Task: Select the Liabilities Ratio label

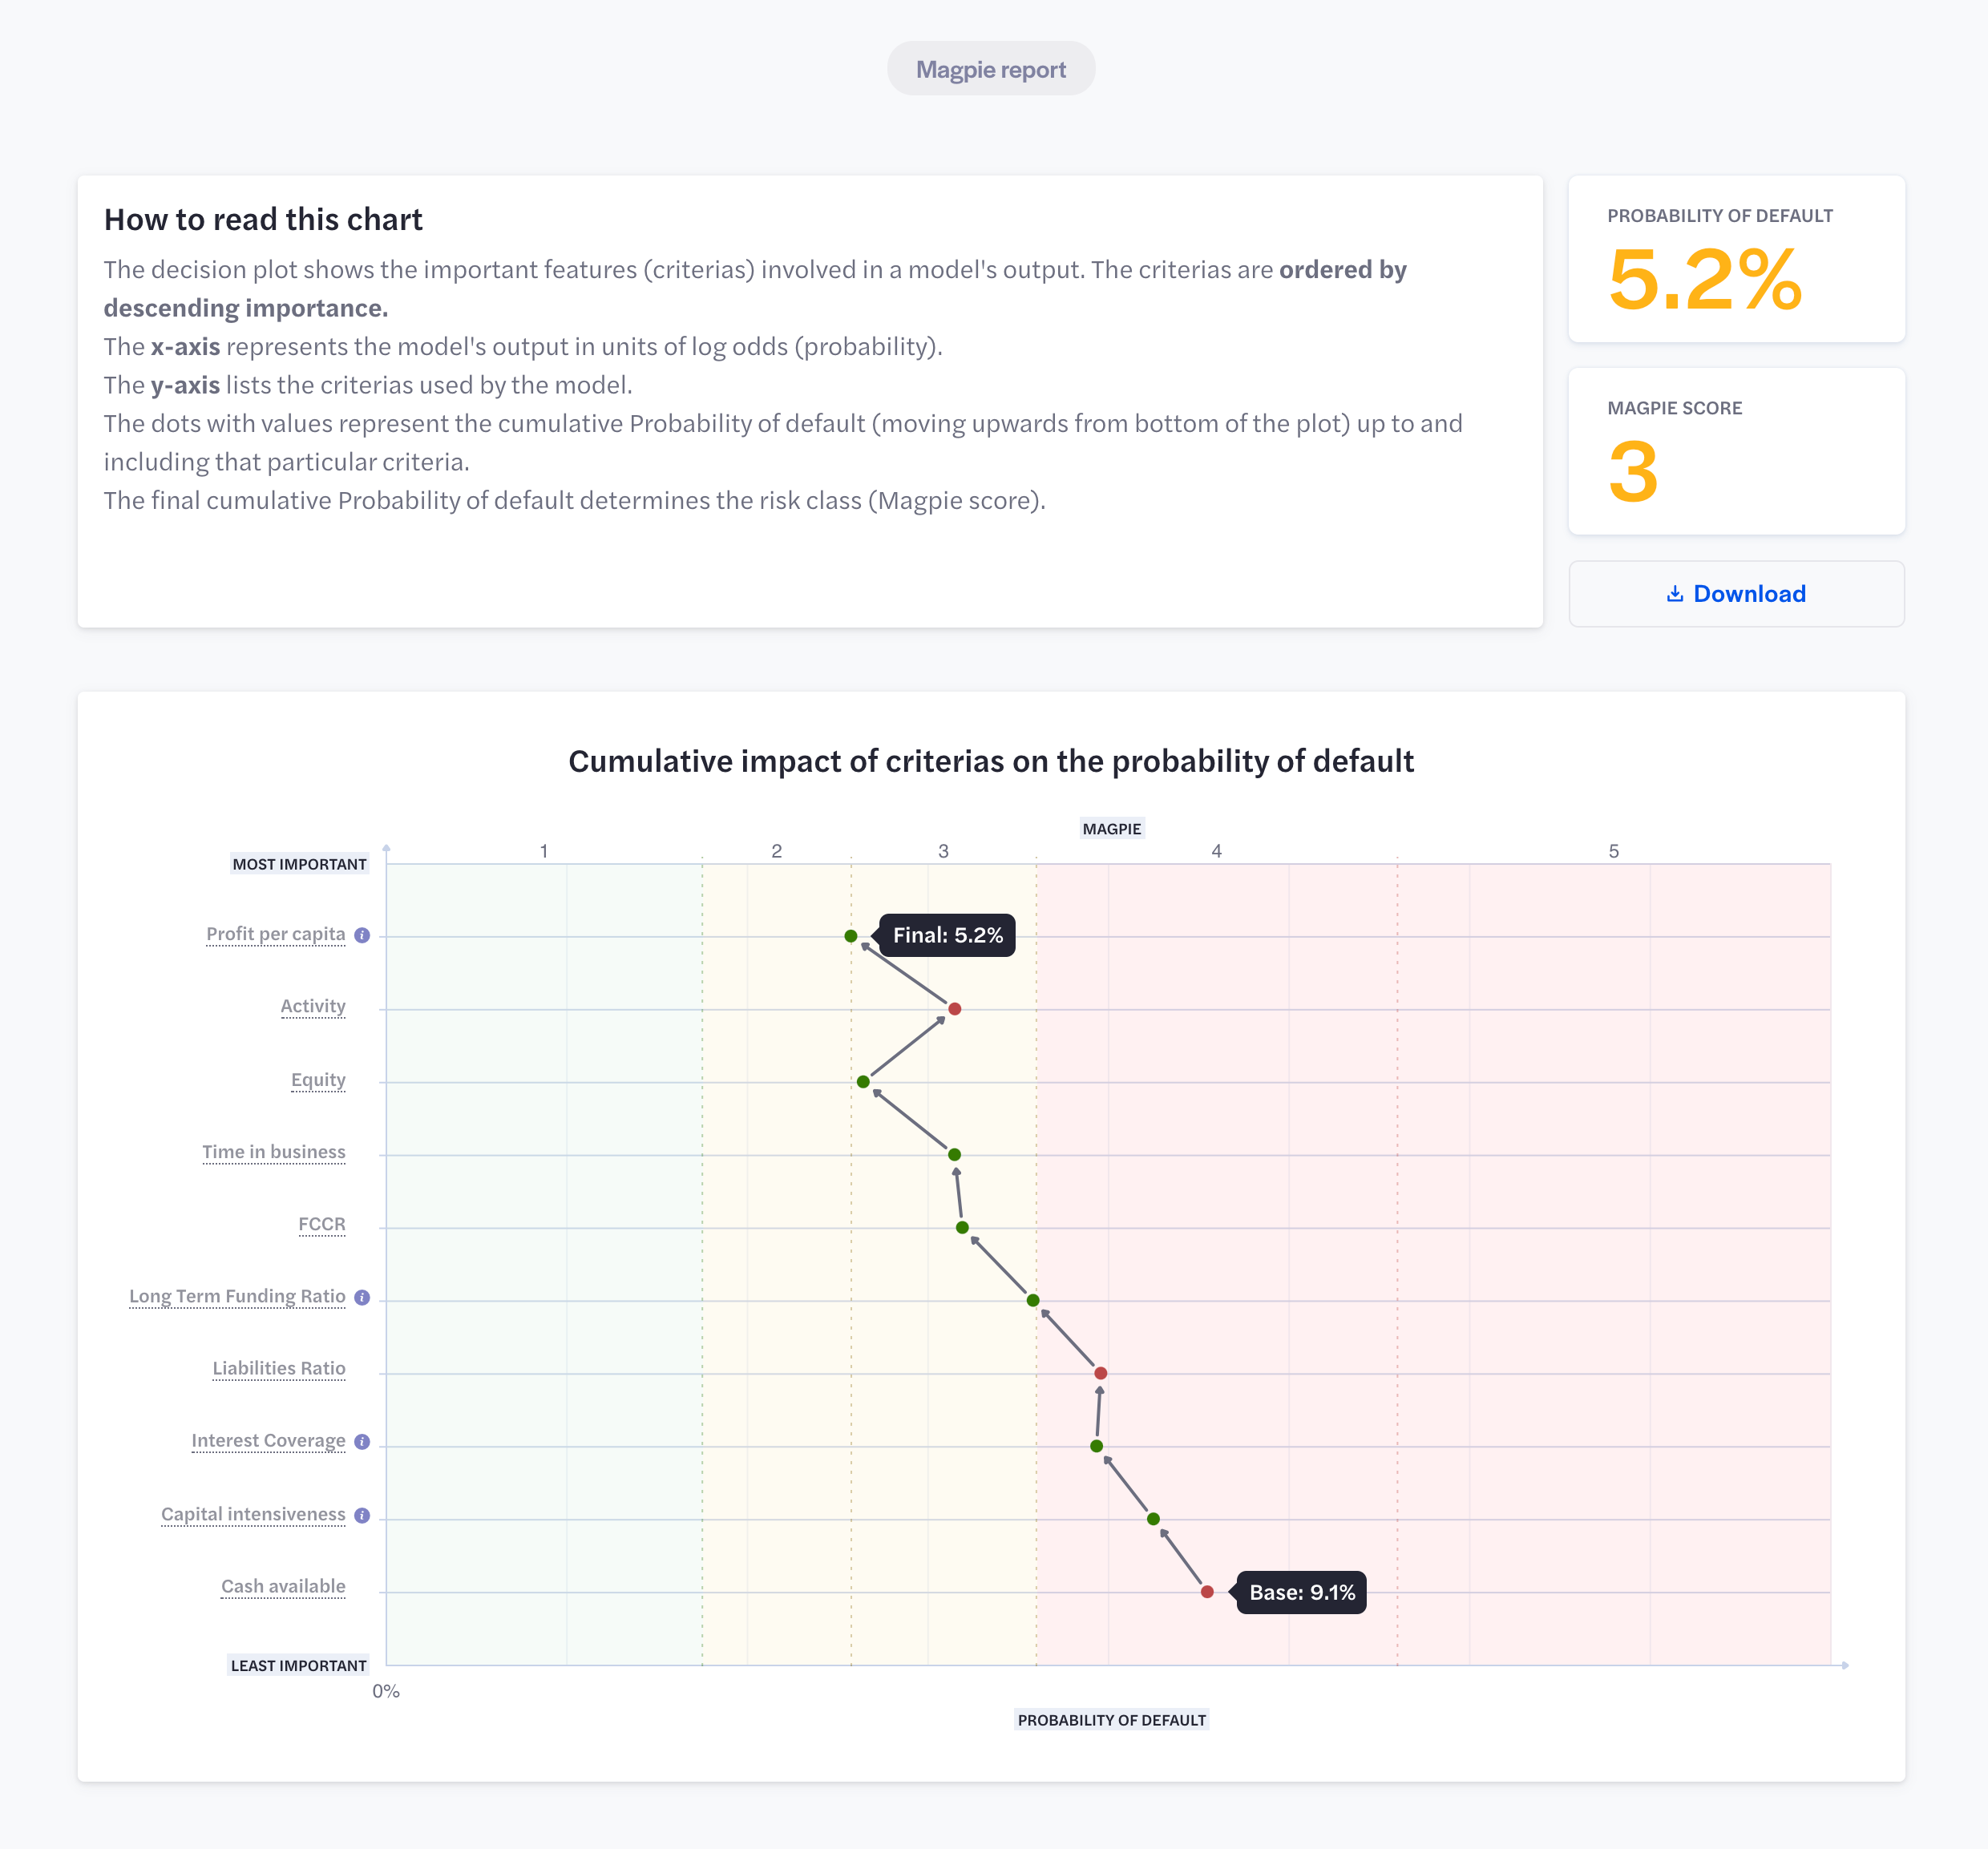Action: pos(279,1368)
